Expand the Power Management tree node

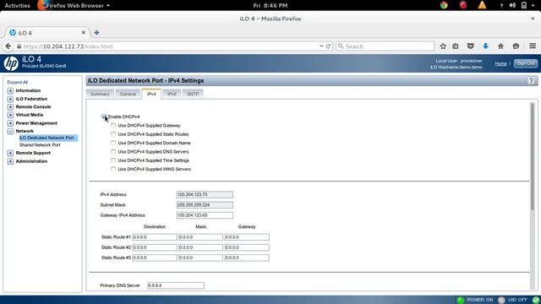coord(10,123)
